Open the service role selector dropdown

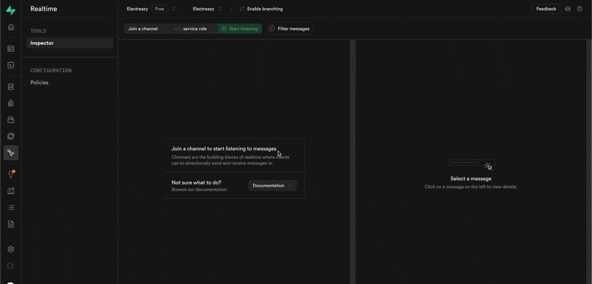click(x=194, y=29)
